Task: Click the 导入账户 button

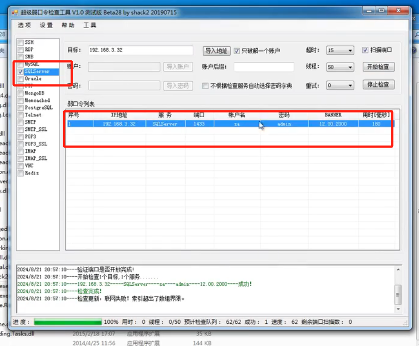Action: [x=178, y=67]
